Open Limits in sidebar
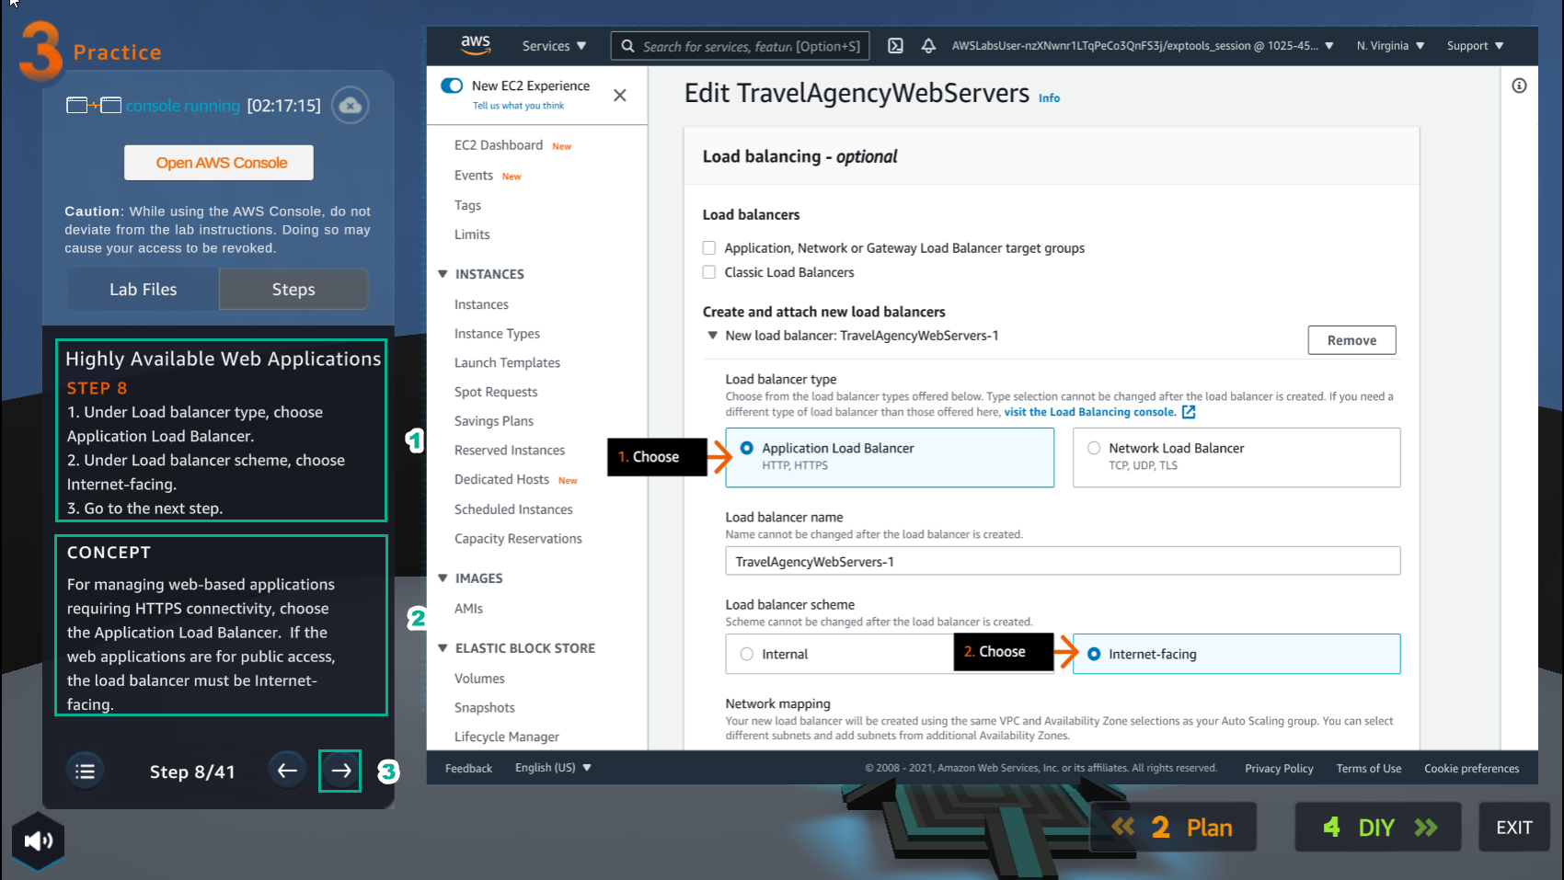This screenshot has width=1564, height=880. [472, 234]
